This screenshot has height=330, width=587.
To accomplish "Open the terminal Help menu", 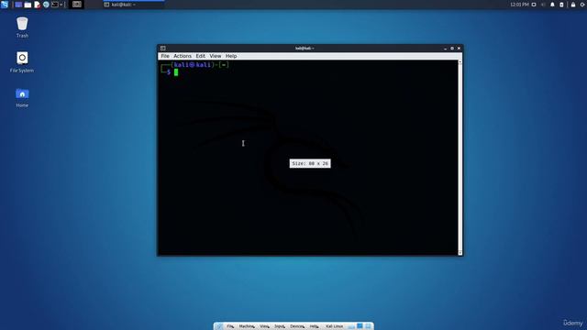I will pos(231,56).
